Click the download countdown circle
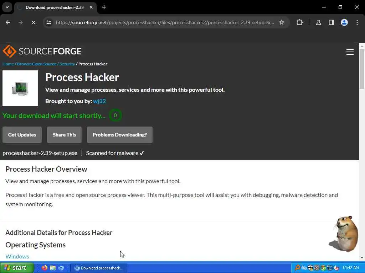The image size is (365, 273). click(115, 116)
